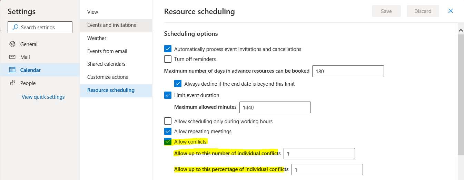
Task: Click the search magnifier icon
Action: click(x=15, y=28)
